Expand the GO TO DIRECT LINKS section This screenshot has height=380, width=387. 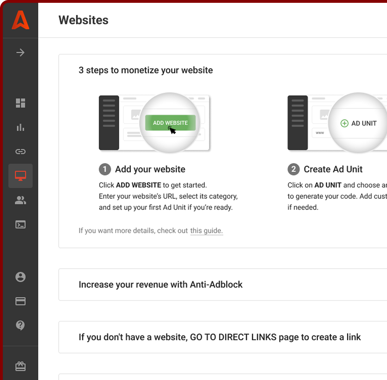(220, 337)
